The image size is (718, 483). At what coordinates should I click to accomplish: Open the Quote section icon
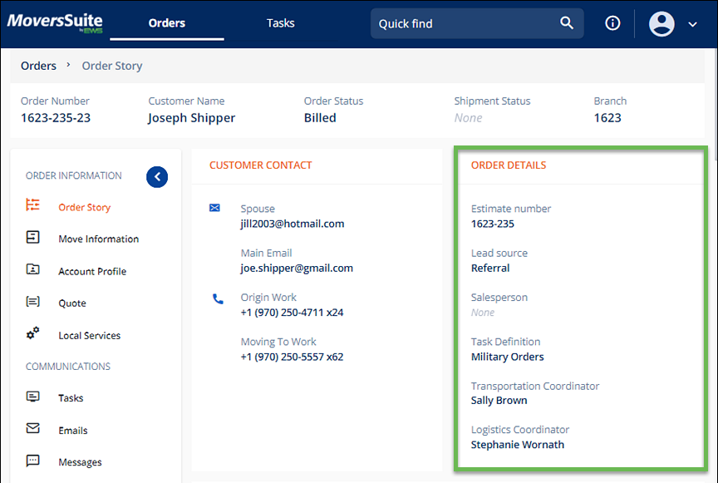32,303
